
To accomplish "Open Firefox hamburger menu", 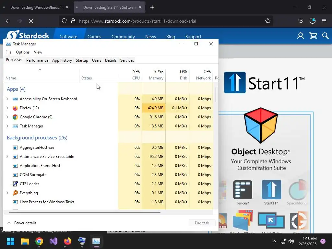I will click(324, 21).
